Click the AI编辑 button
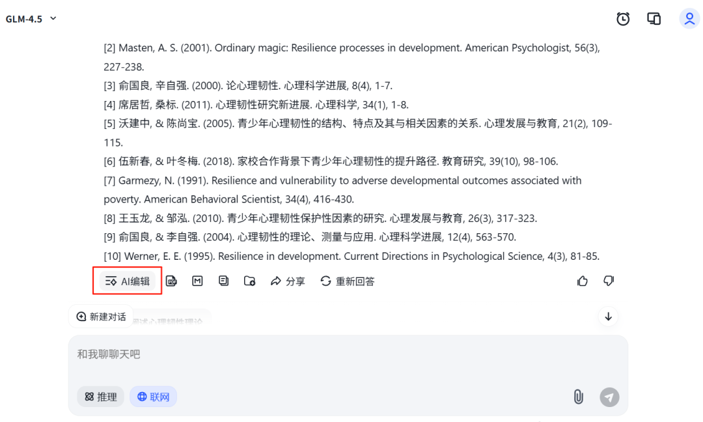 pyautogui.click(x=128, y=281)
